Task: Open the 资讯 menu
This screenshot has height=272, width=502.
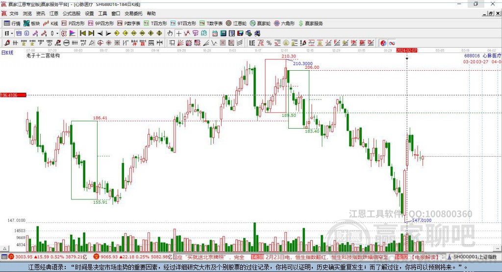Action: pyautogui.click(x=40, y=13)
